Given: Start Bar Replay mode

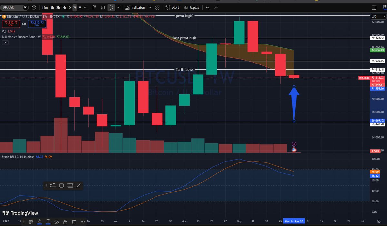Looking at the screenshot, I should [192, 7].
